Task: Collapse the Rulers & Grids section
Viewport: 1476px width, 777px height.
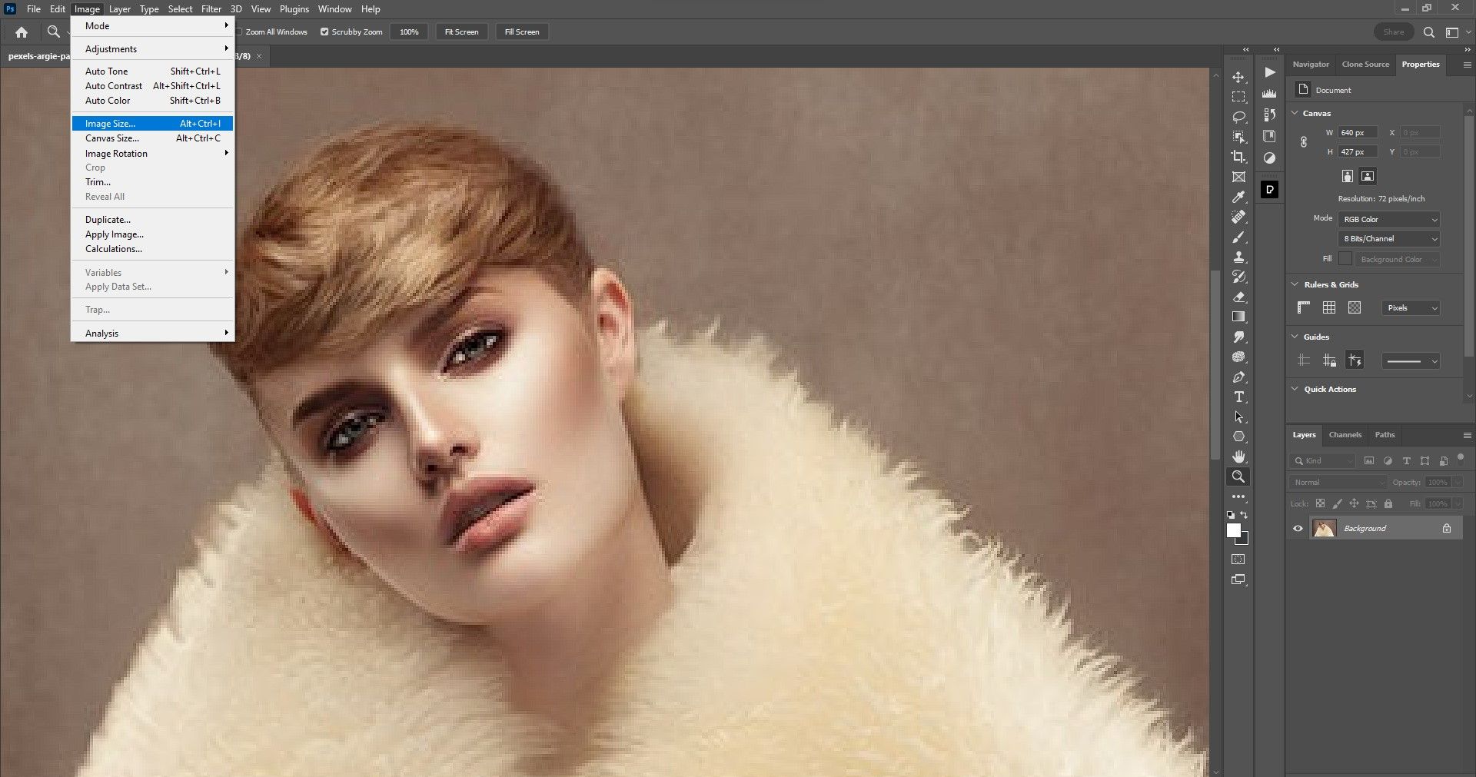Action: 1295,284
